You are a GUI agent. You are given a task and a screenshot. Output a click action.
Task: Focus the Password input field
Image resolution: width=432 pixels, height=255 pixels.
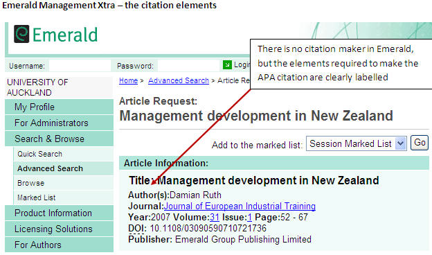189,66
